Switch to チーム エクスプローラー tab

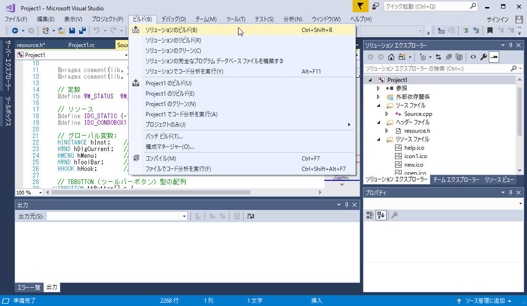[456, 179]
